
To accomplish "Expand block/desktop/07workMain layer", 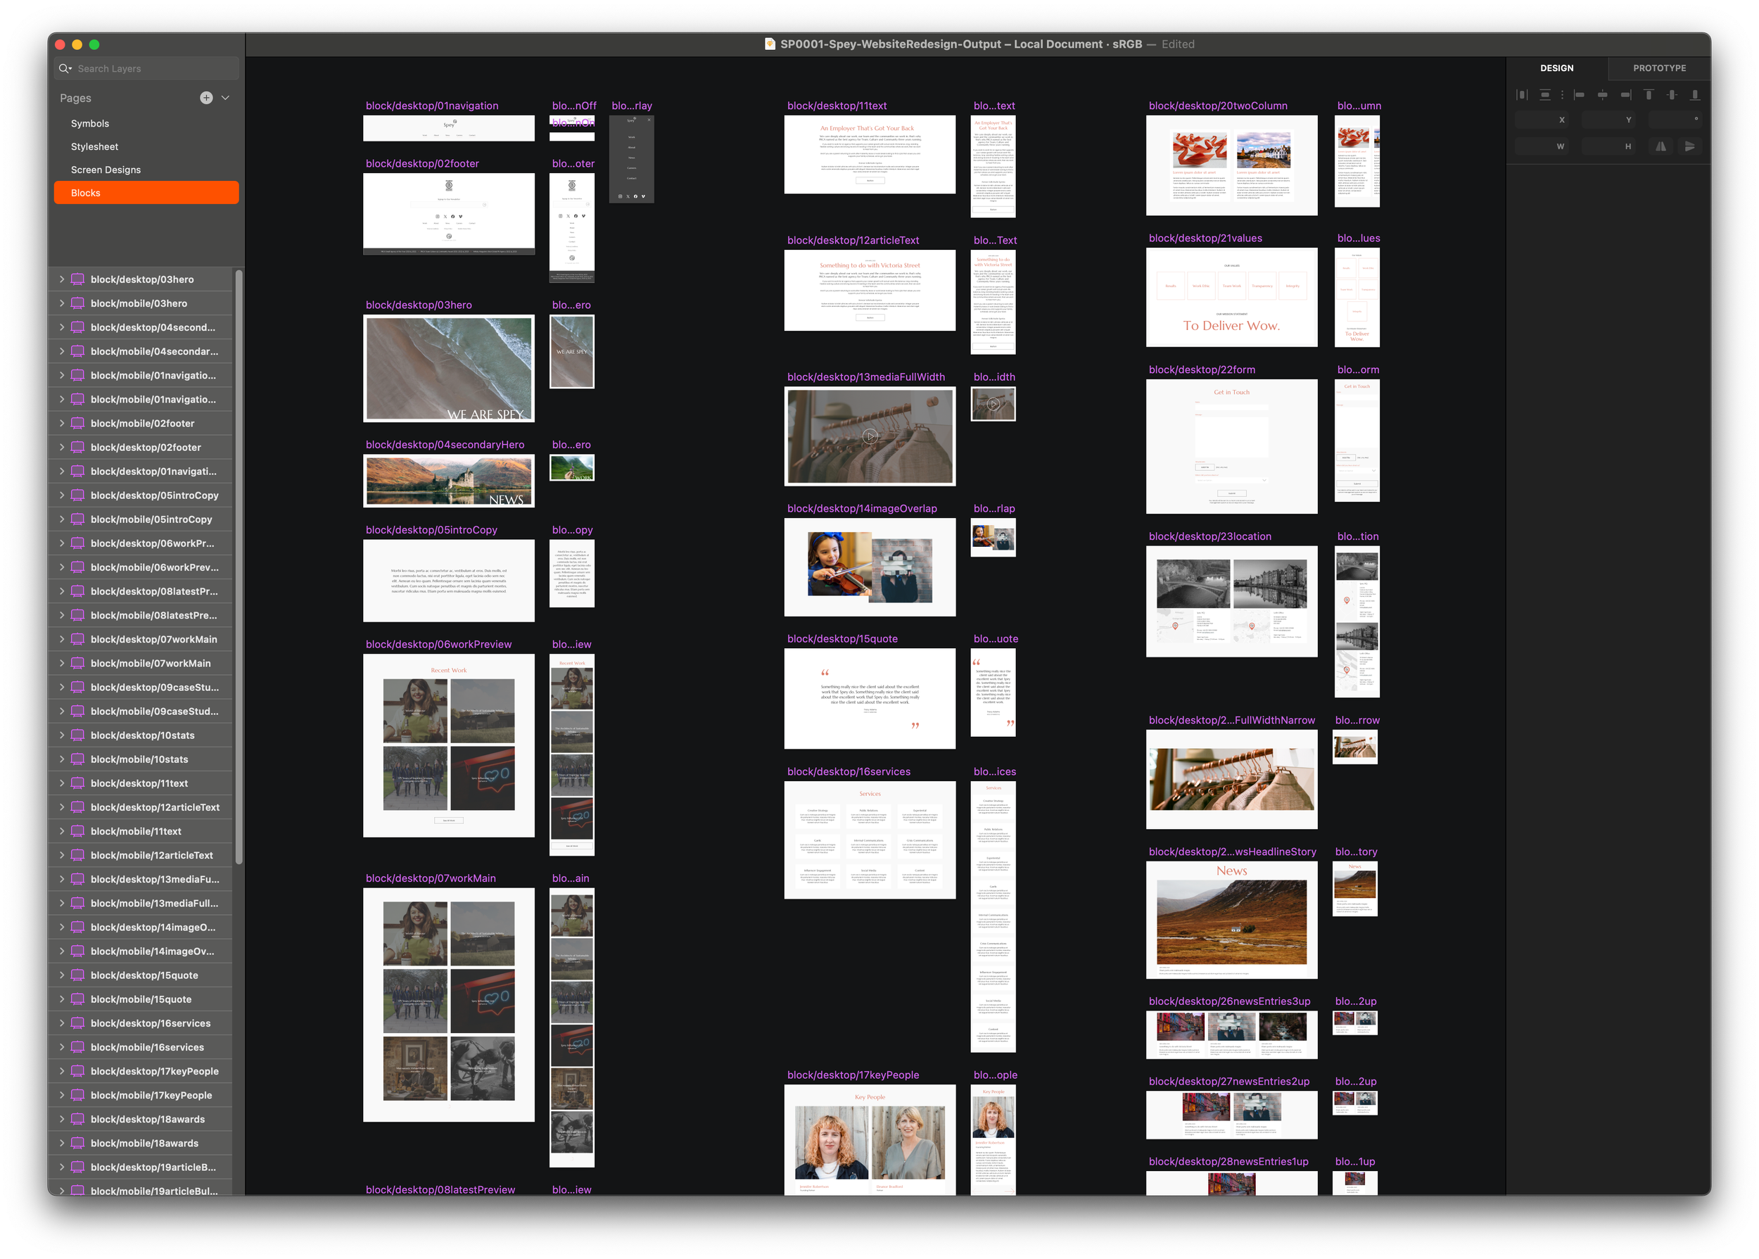I will (x=62, y=639).
